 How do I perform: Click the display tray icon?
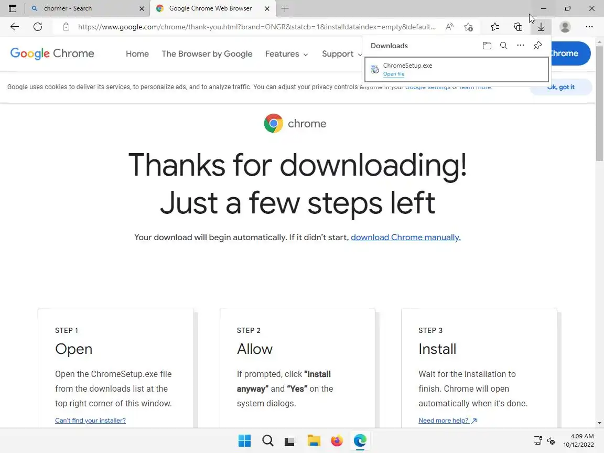click(538, 440)
